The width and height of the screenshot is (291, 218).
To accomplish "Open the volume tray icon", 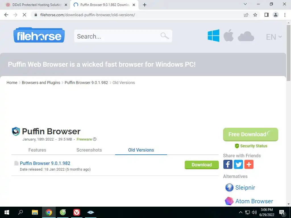I will click(x=254, y=212).
